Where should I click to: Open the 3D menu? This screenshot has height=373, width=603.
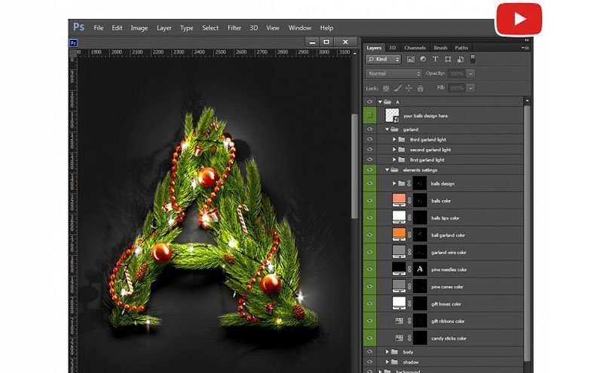[x=254, y=28]
